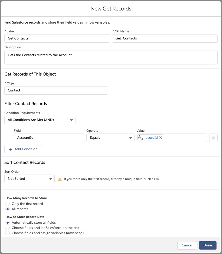Choose Automatically store all fields
The width and height of the screenshot is (222, 254).
(8, 223)
